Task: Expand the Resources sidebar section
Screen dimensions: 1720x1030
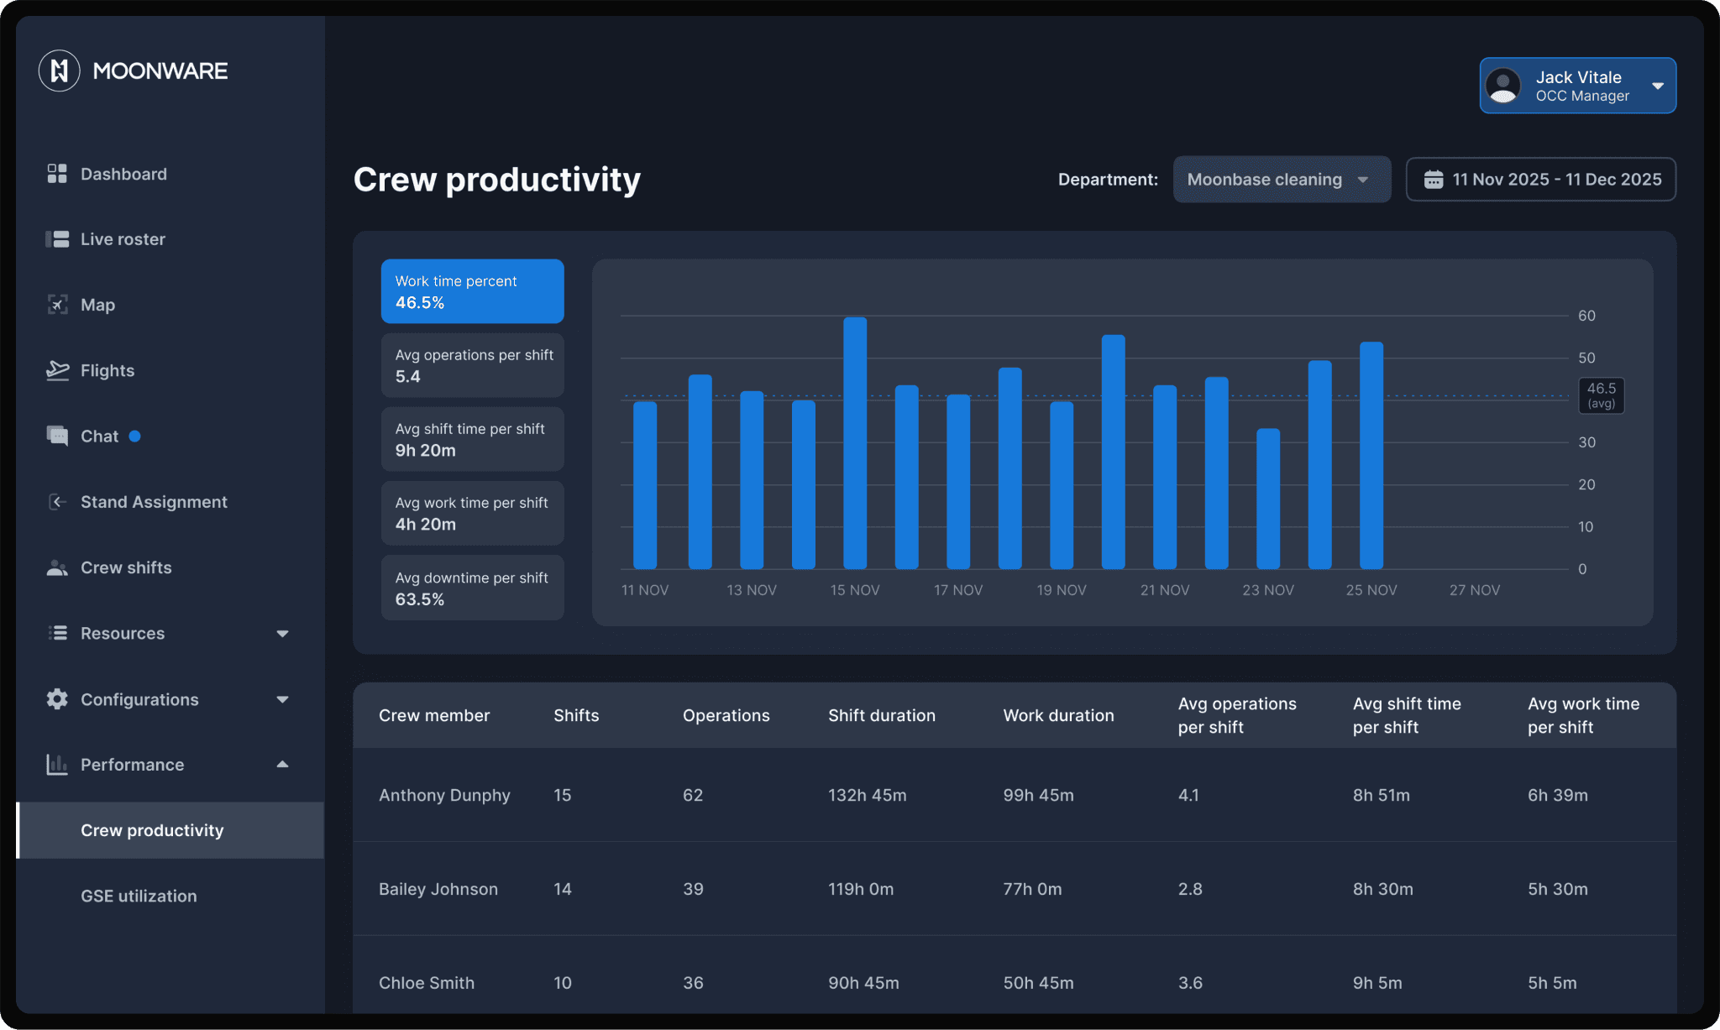Action: click(282, 634)
